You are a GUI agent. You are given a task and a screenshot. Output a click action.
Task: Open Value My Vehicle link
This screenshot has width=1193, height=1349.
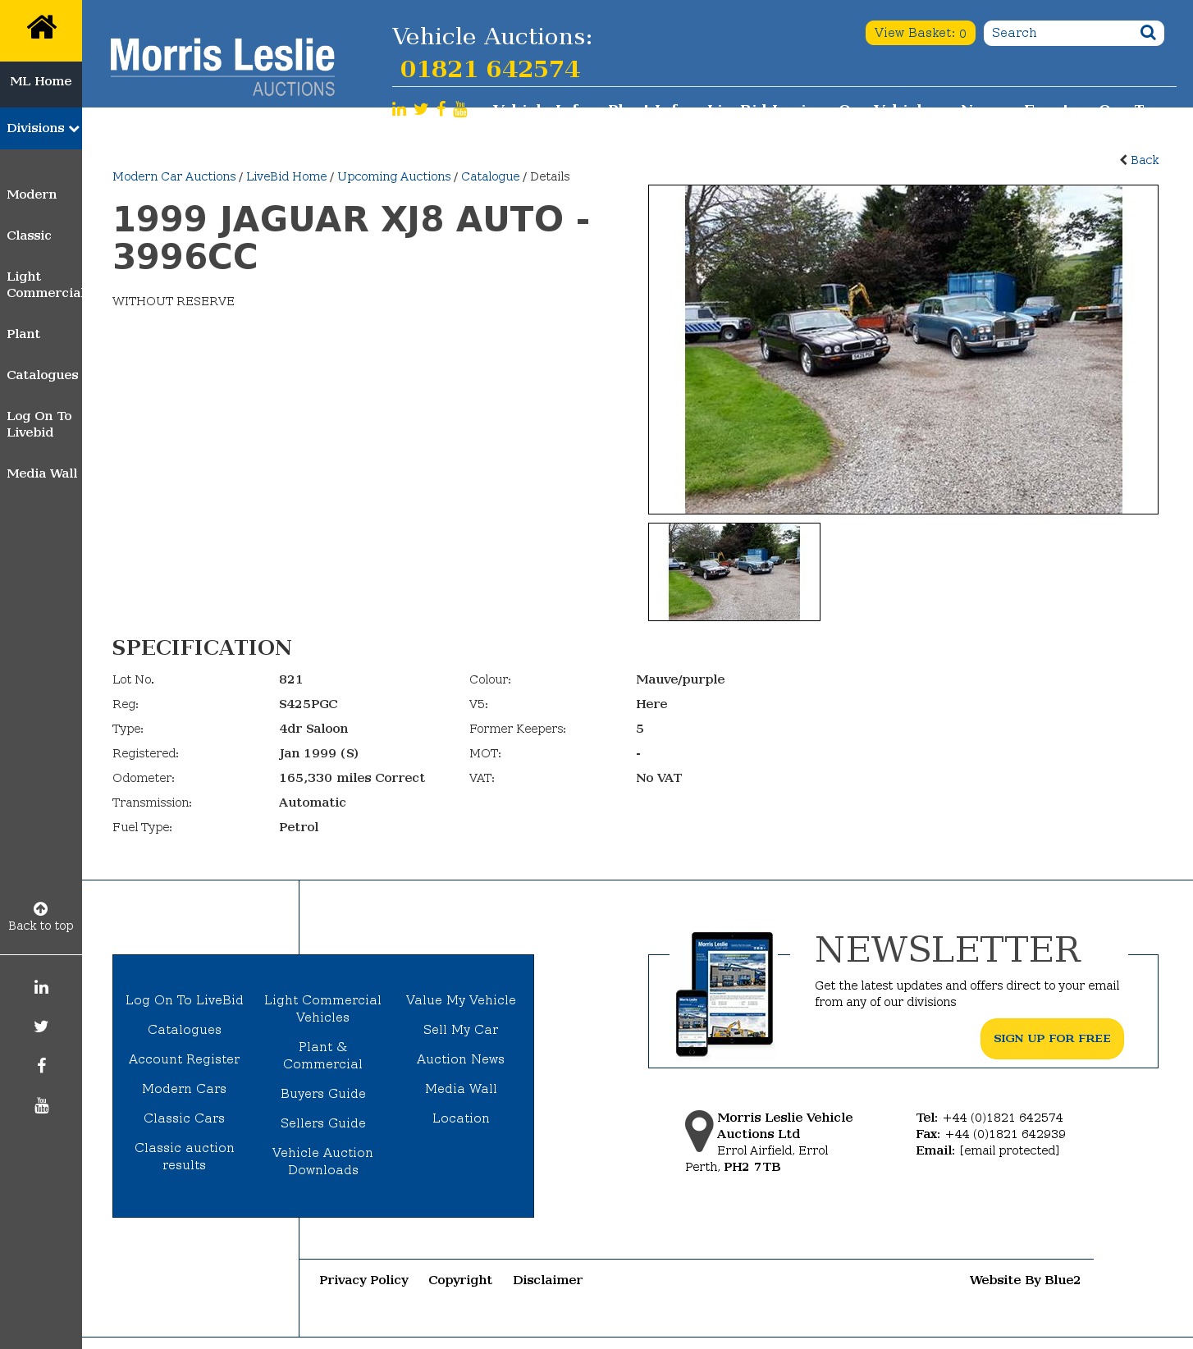[461, 1000]
